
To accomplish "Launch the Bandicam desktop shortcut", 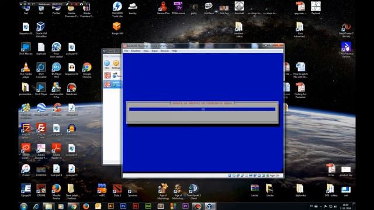I will click(x=71, y=89).
